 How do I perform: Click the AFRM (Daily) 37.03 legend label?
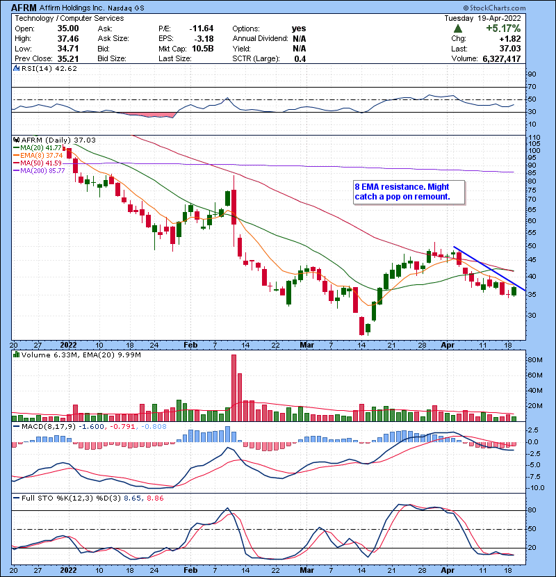point(58,140)
